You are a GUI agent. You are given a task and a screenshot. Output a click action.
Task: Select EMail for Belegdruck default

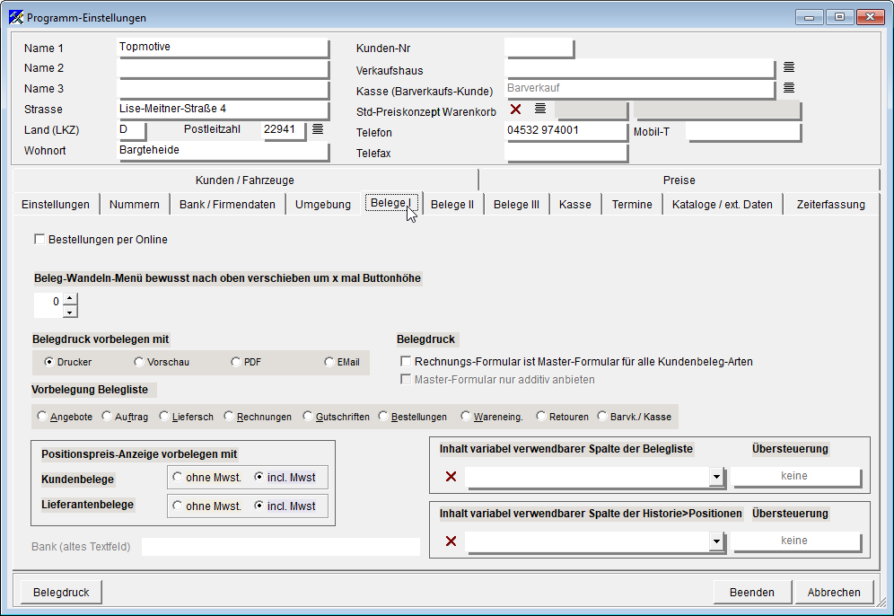click(329, 362)
